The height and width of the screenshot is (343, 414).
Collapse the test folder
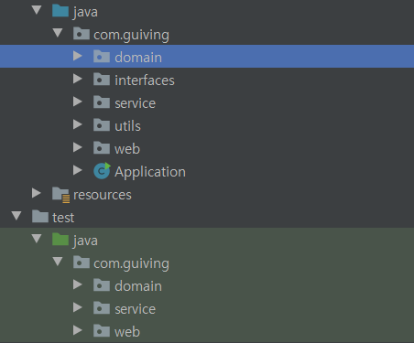(x=16, y=216)
